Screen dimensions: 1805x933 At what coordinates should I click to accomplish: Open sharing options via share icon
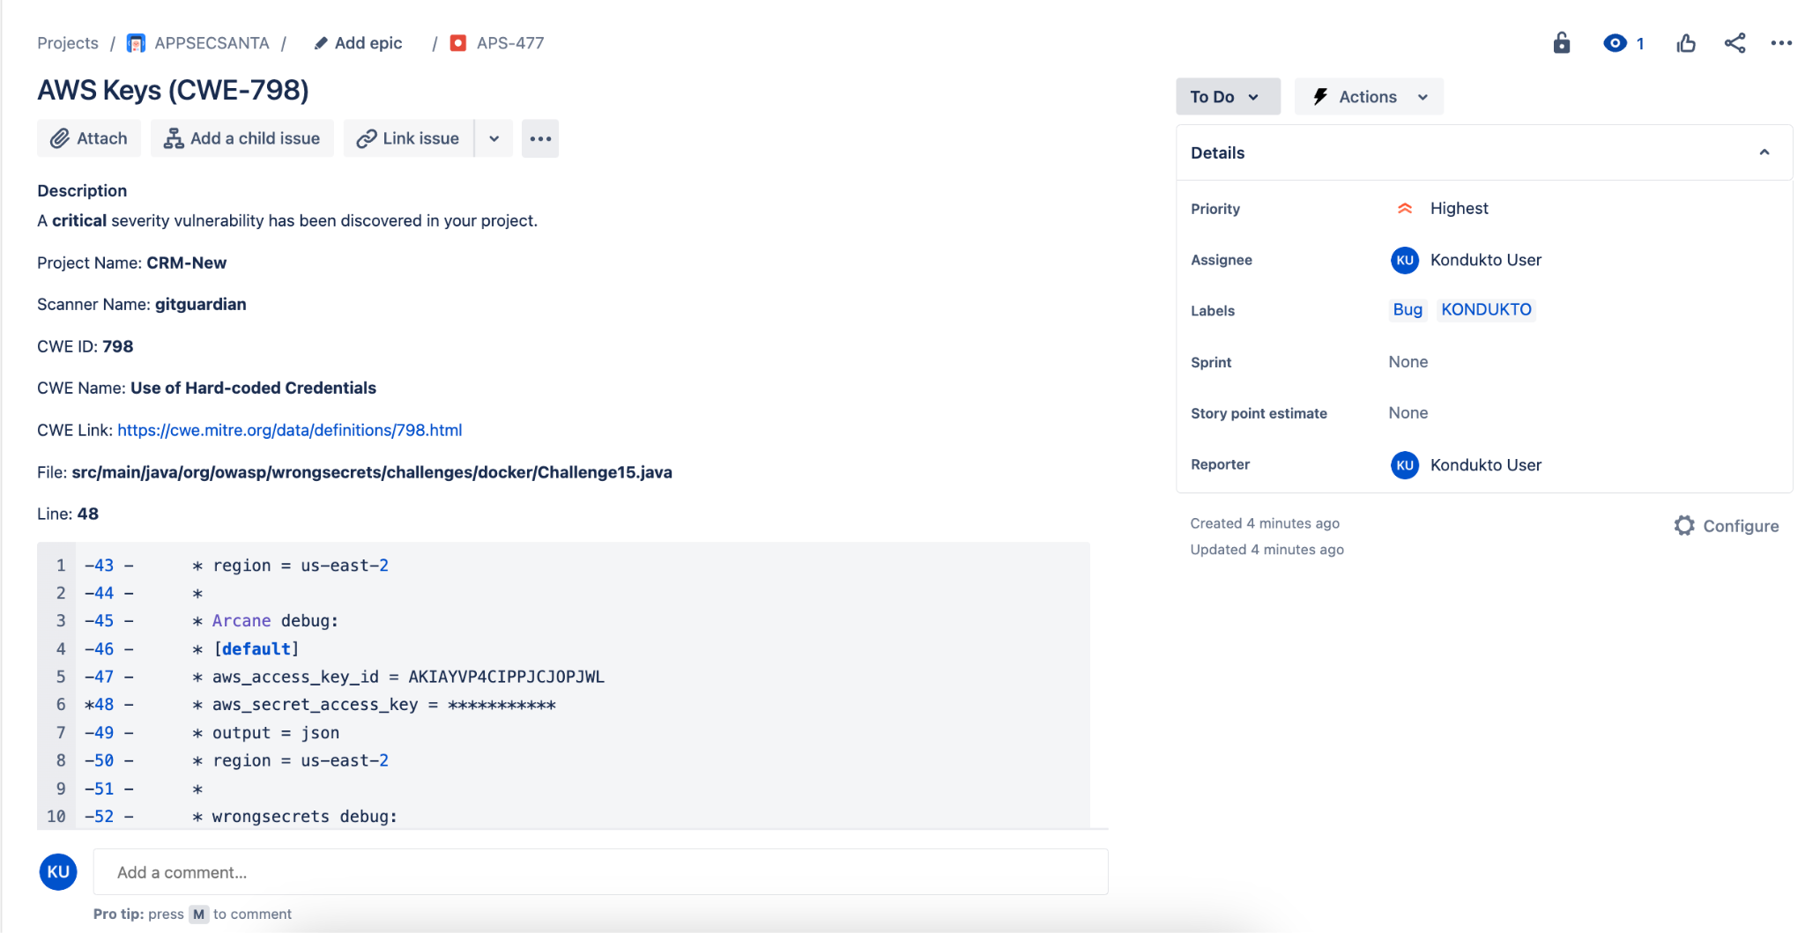(1734, 42)
